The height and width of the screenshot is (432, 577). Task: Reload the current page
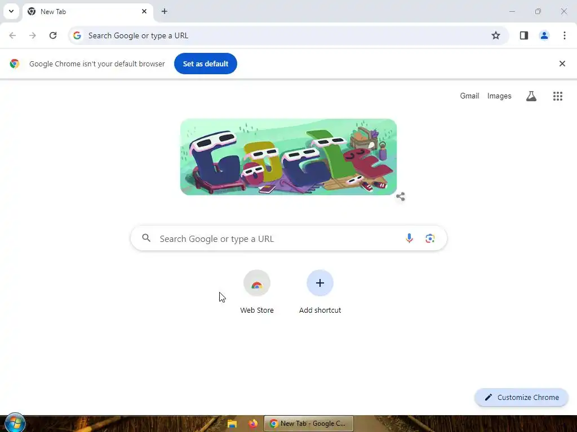[x=53, y=35]
